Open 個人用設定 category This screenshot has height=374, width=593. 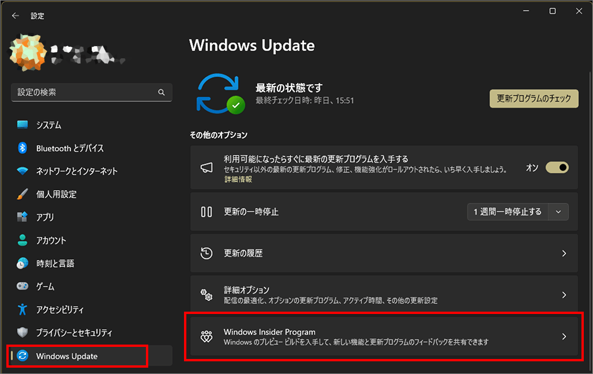click(92, 194)
